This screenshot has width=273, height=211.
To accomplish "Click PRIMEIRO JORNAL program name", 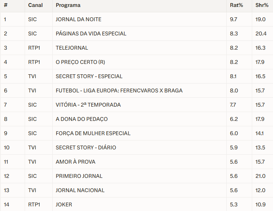I will [x=79, y=176].
